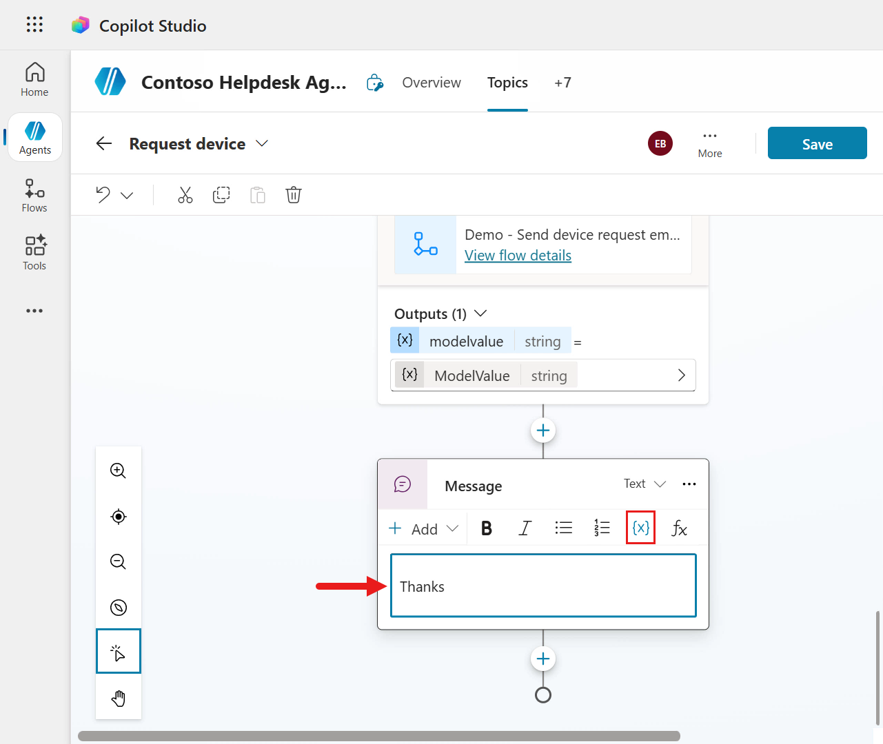
Task: Open Tools in the left navigation
Action: click(34, 254)
